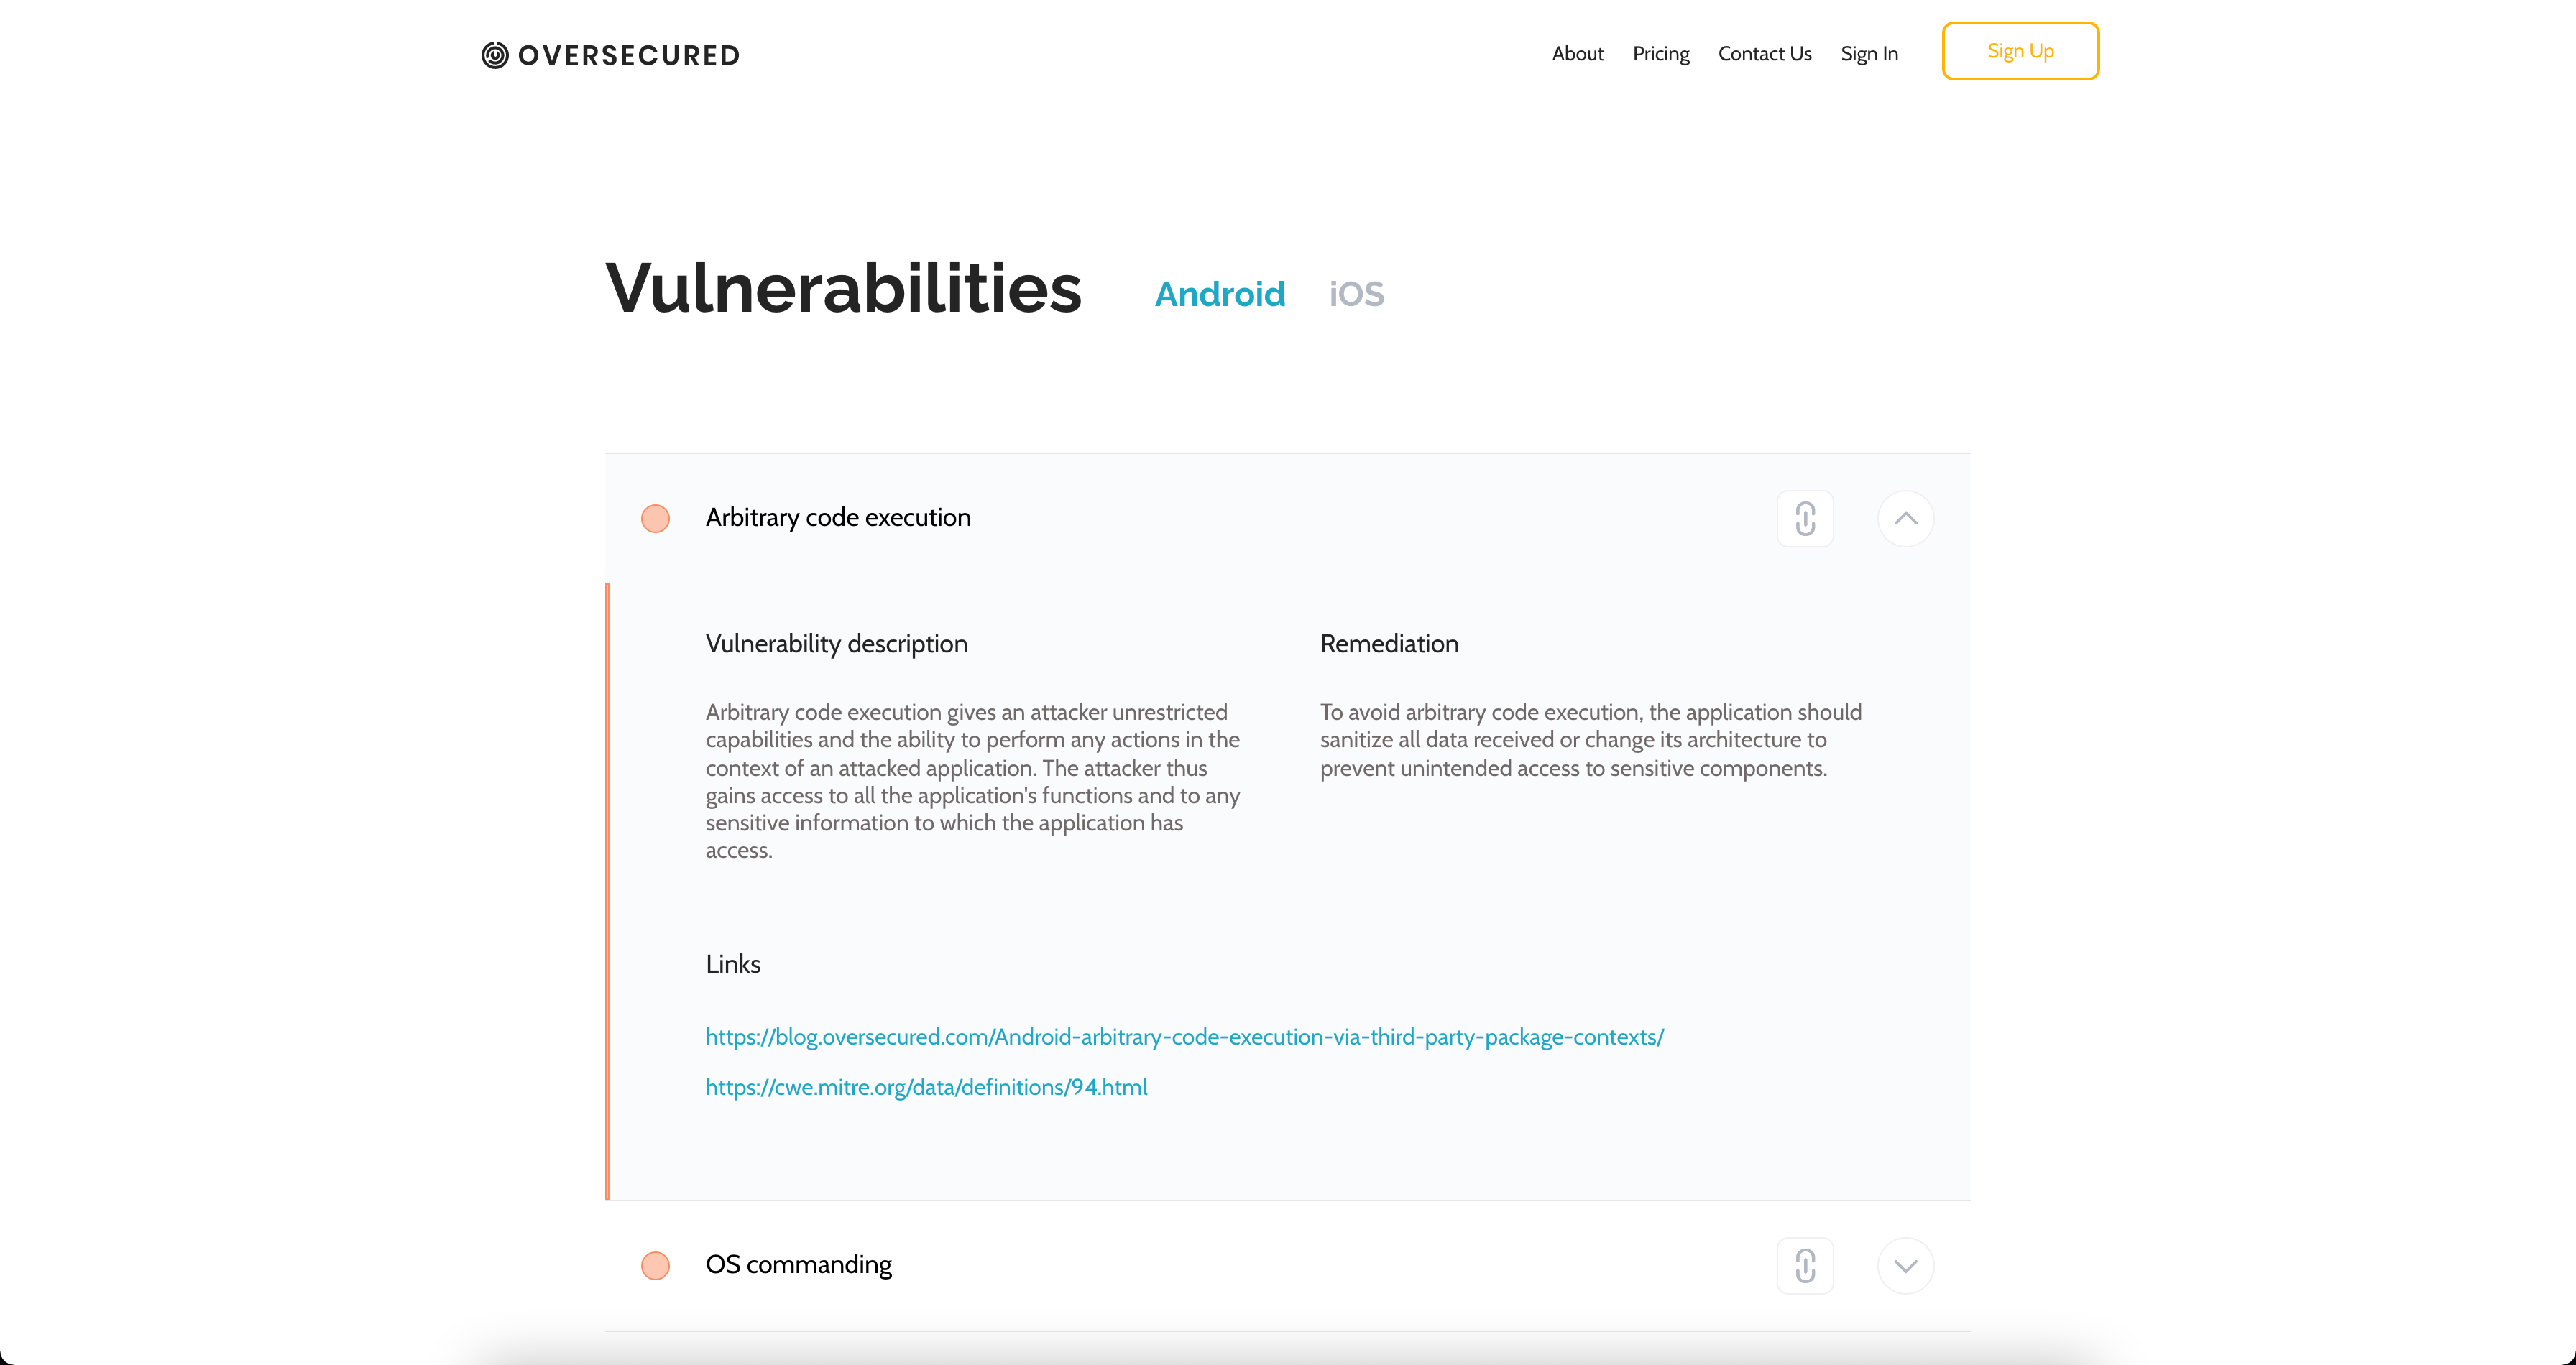The image size is (2576, 1365).
Task: Click the OVERSECURED brand name text
Action: pyautogui.click(x=629, y=56)
